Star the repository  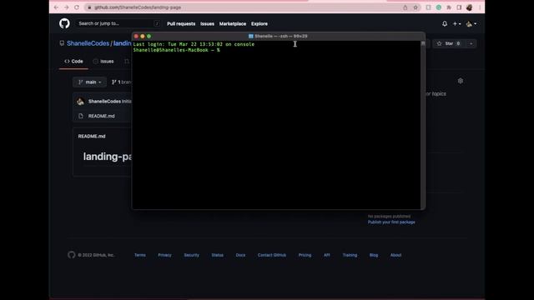point(449,43)
